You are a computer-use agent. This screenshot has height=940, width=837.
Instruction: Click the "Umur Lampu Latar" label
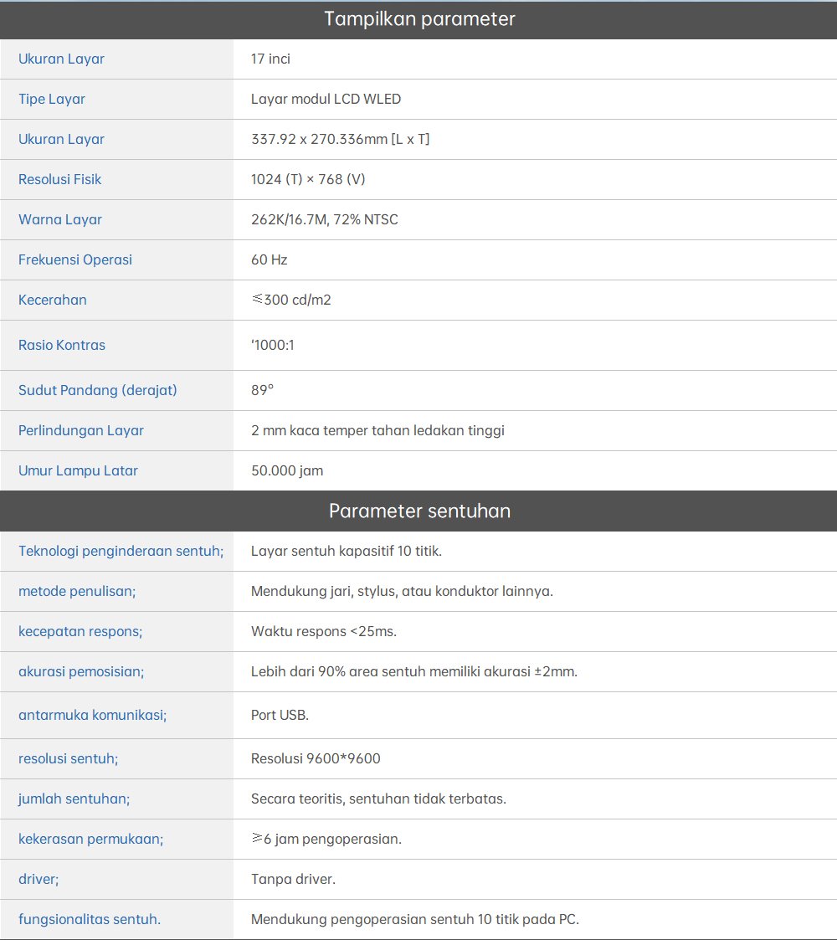pyautogui.click(x=78, y=470)
